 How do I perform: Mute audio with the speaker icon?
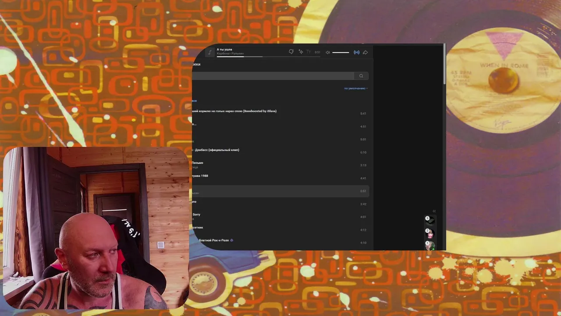point(327,52)
